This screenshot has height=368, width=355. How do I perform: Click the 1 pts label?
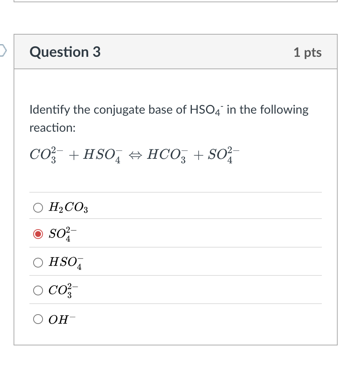(308, 53)
